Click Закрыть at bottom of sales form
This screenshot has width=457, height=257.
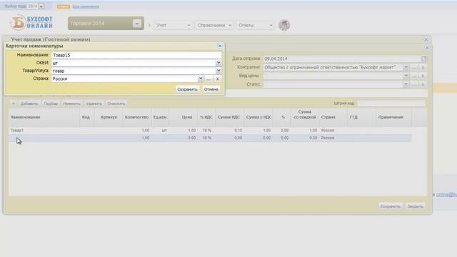[415, 206]
